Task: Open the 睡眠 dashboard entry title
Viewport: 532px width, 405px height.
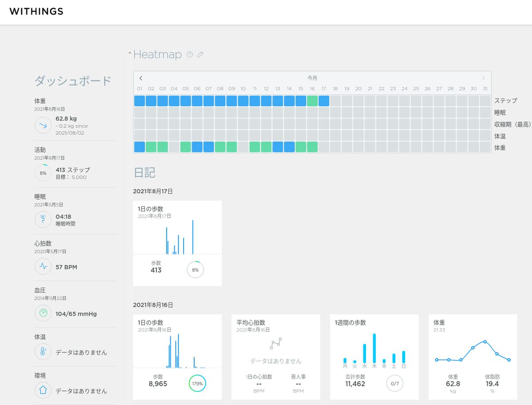Action: (40, 197)
